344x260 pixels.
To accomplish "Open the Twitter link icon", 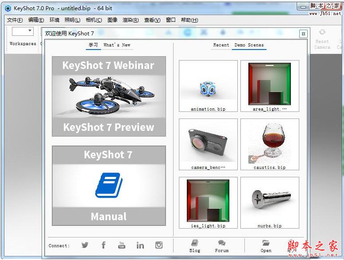I will click(x=85, y=245).
